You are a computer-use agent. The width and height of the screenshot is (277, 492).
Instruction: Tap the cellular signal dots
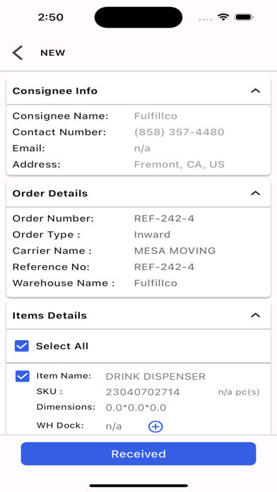[x=206, y=20]
